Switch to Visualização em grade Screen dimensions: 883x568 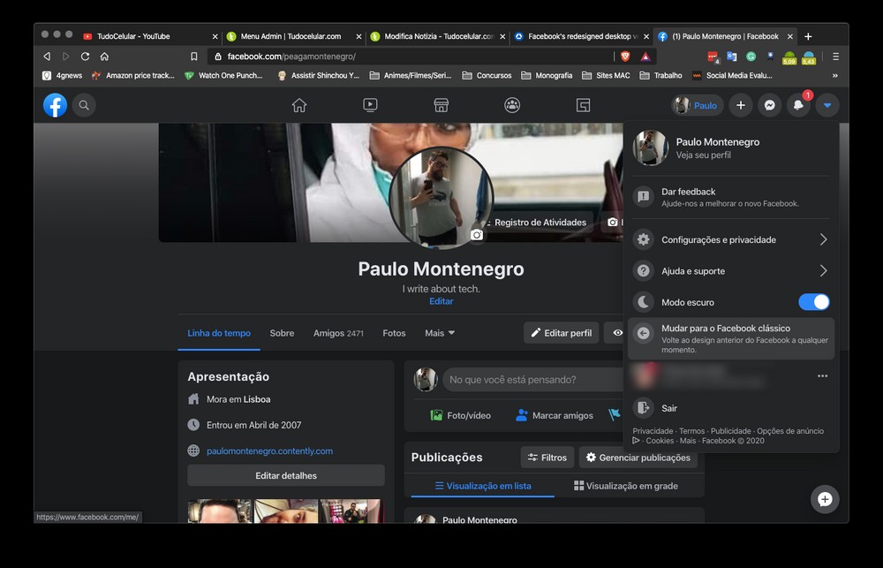[x=626, y=486]
